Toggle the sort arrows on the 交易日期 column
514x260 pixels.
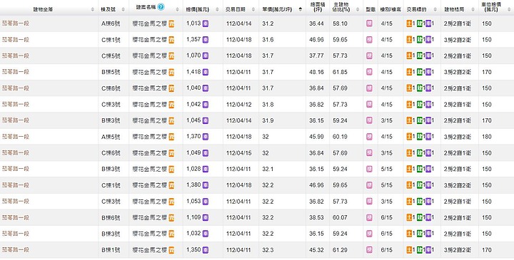point(253,10)
